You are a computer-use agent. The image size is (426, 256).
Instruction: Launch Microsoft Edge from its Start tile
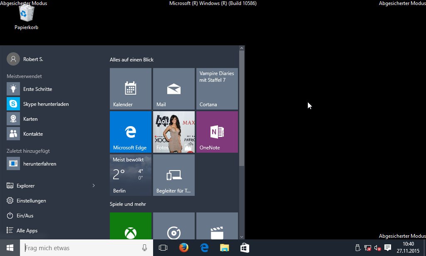[130, 132]
